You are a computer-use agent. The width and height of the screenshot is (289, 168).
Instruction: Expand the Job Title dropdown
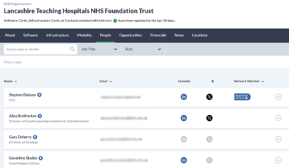click(99, 49)
